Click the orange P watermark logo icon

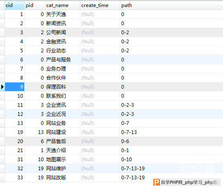(157, 182)
